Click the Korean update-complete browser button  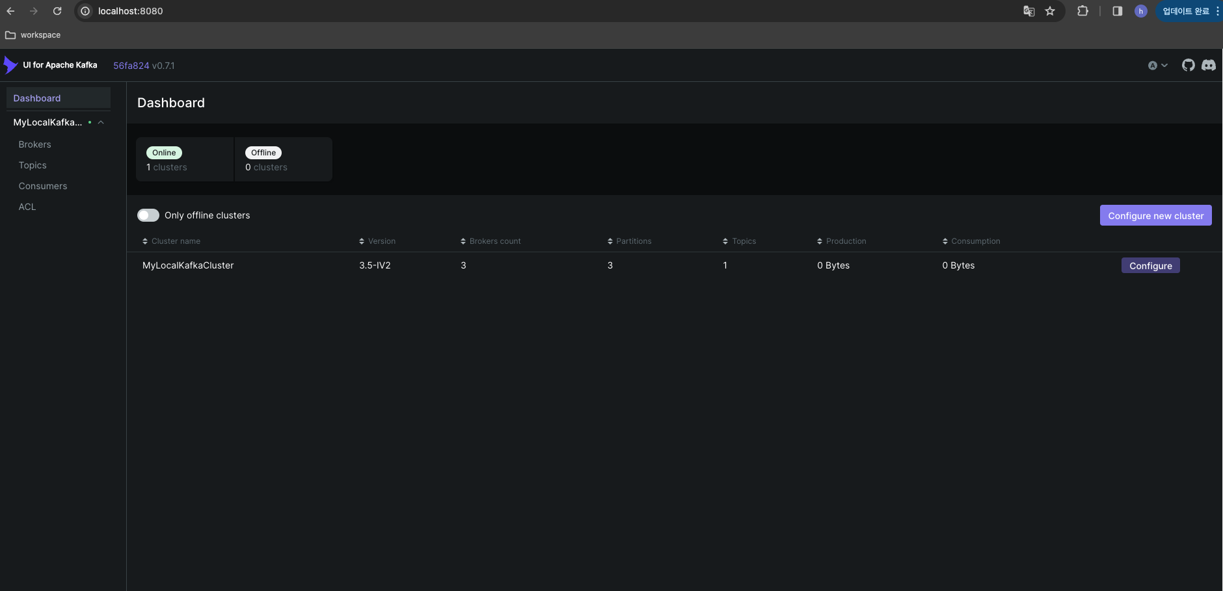coord(1185,11)
